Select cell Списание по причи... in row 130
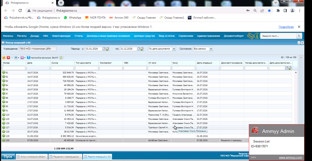 click(x=87, y=140)
